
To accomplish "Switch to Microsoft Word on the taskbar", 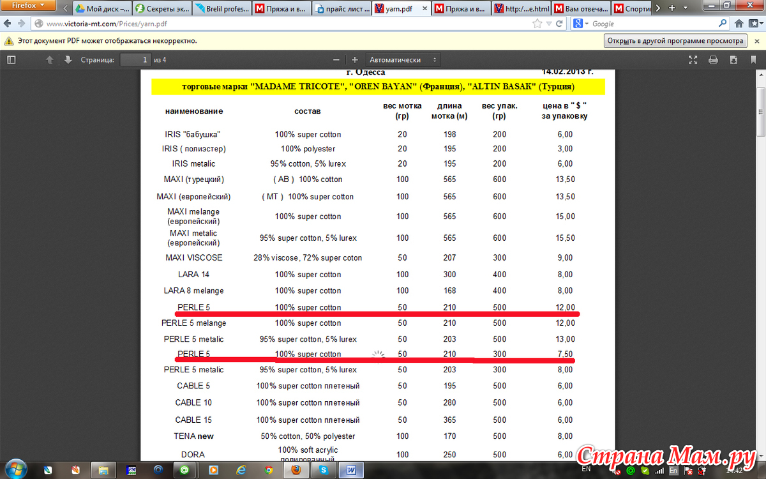I will click(x=352, y=470).
